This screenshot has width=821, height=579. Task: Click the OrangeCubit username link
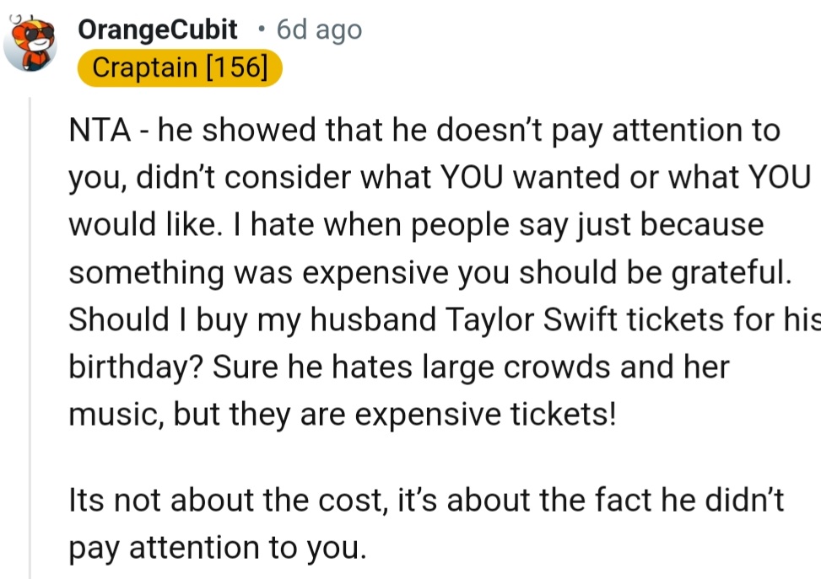158,29
